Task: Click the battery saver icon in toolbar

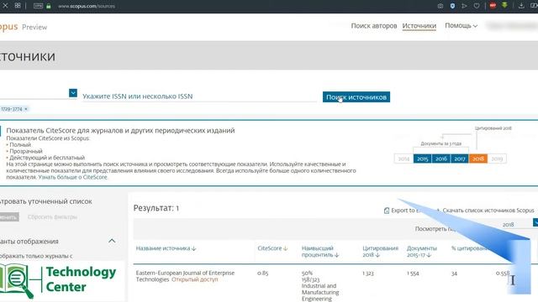Action: [535, 6]
